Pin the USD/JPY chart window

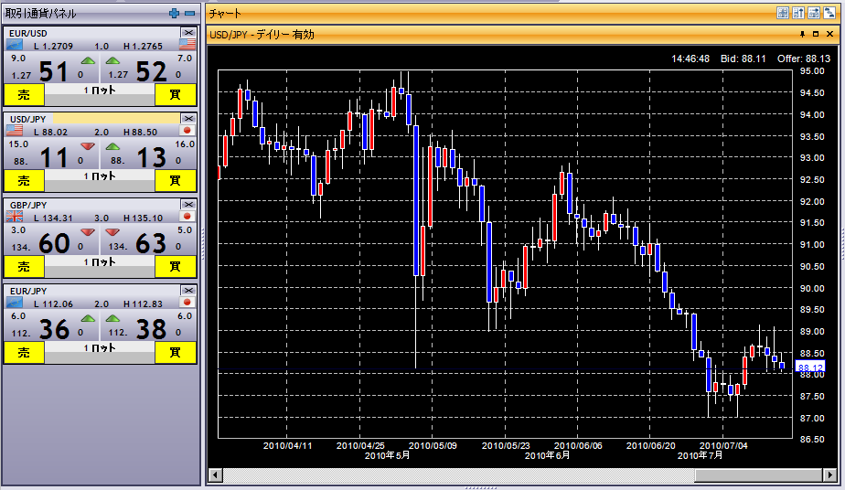[803, 34]
